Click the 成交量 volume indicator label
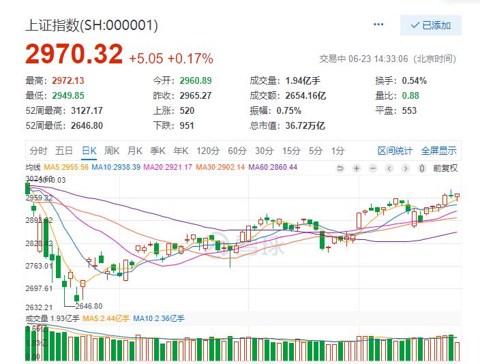This screenshot has width=480, height=364. pos(37,318)
